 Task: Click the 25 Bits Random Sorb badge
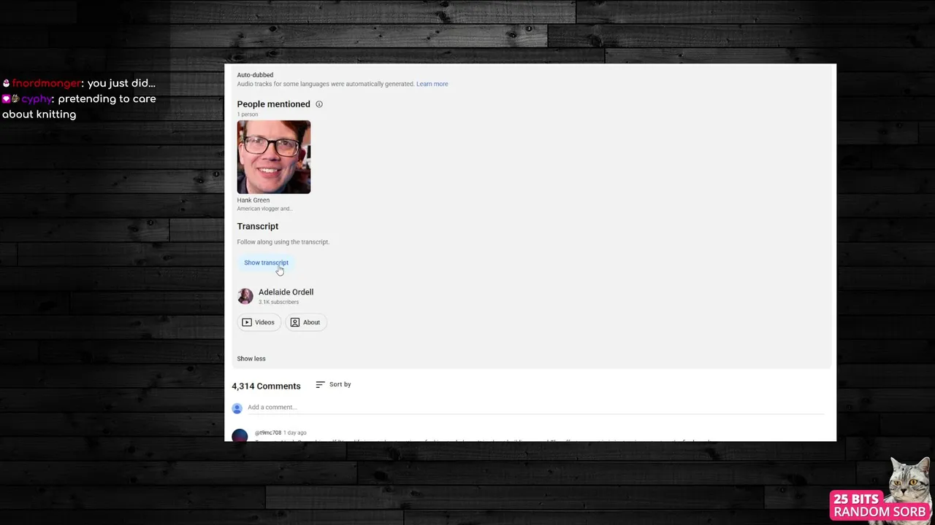(x=879, y=505)
